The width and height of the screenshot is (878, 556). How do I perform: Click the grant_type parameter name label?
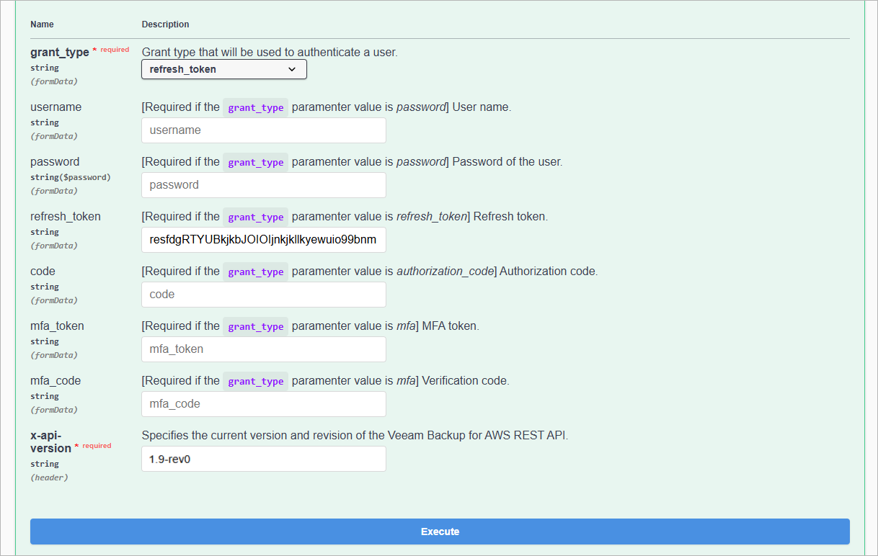[60, 53]
